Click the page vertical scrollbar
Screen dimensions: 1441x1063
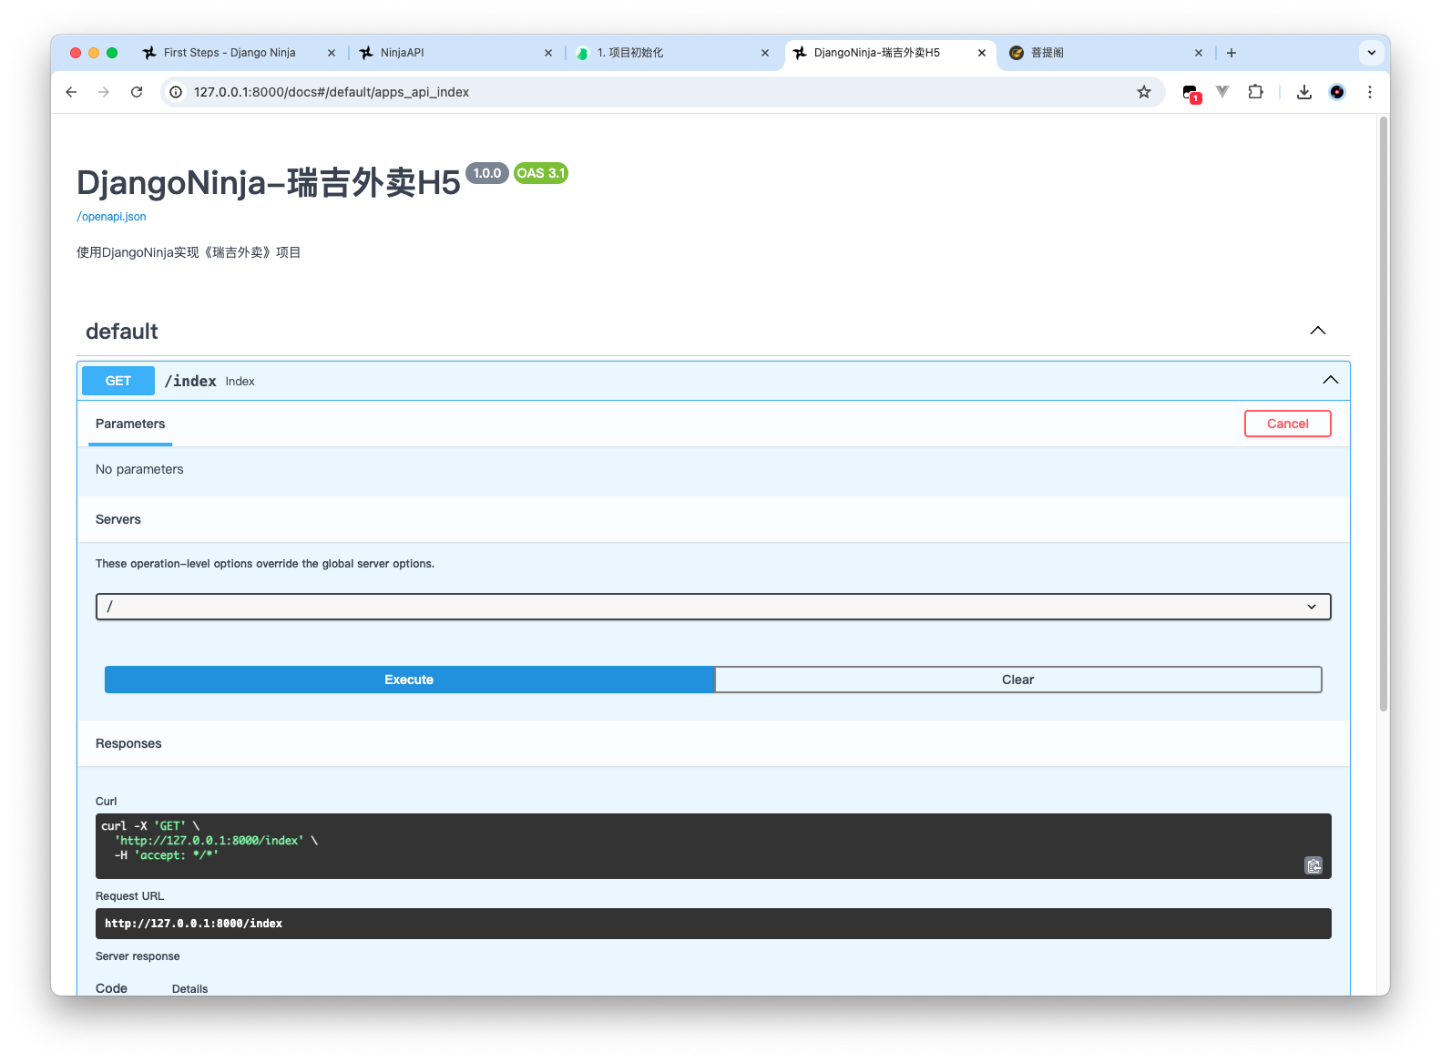pyautogui.click(x=1384, y=414)
